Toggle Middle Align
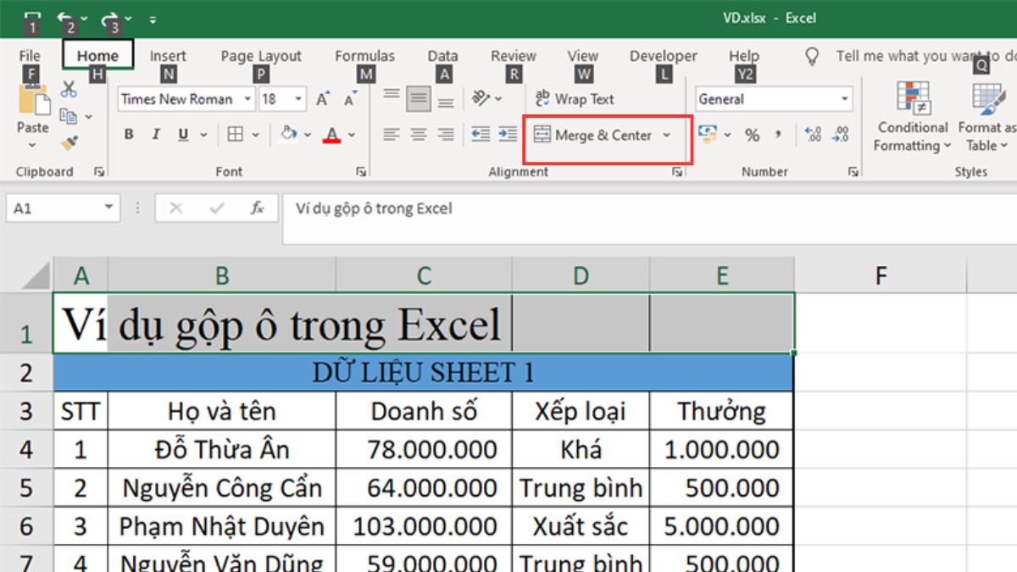The height and width of the screenshot is (572, 1017). tap(418, 99)
